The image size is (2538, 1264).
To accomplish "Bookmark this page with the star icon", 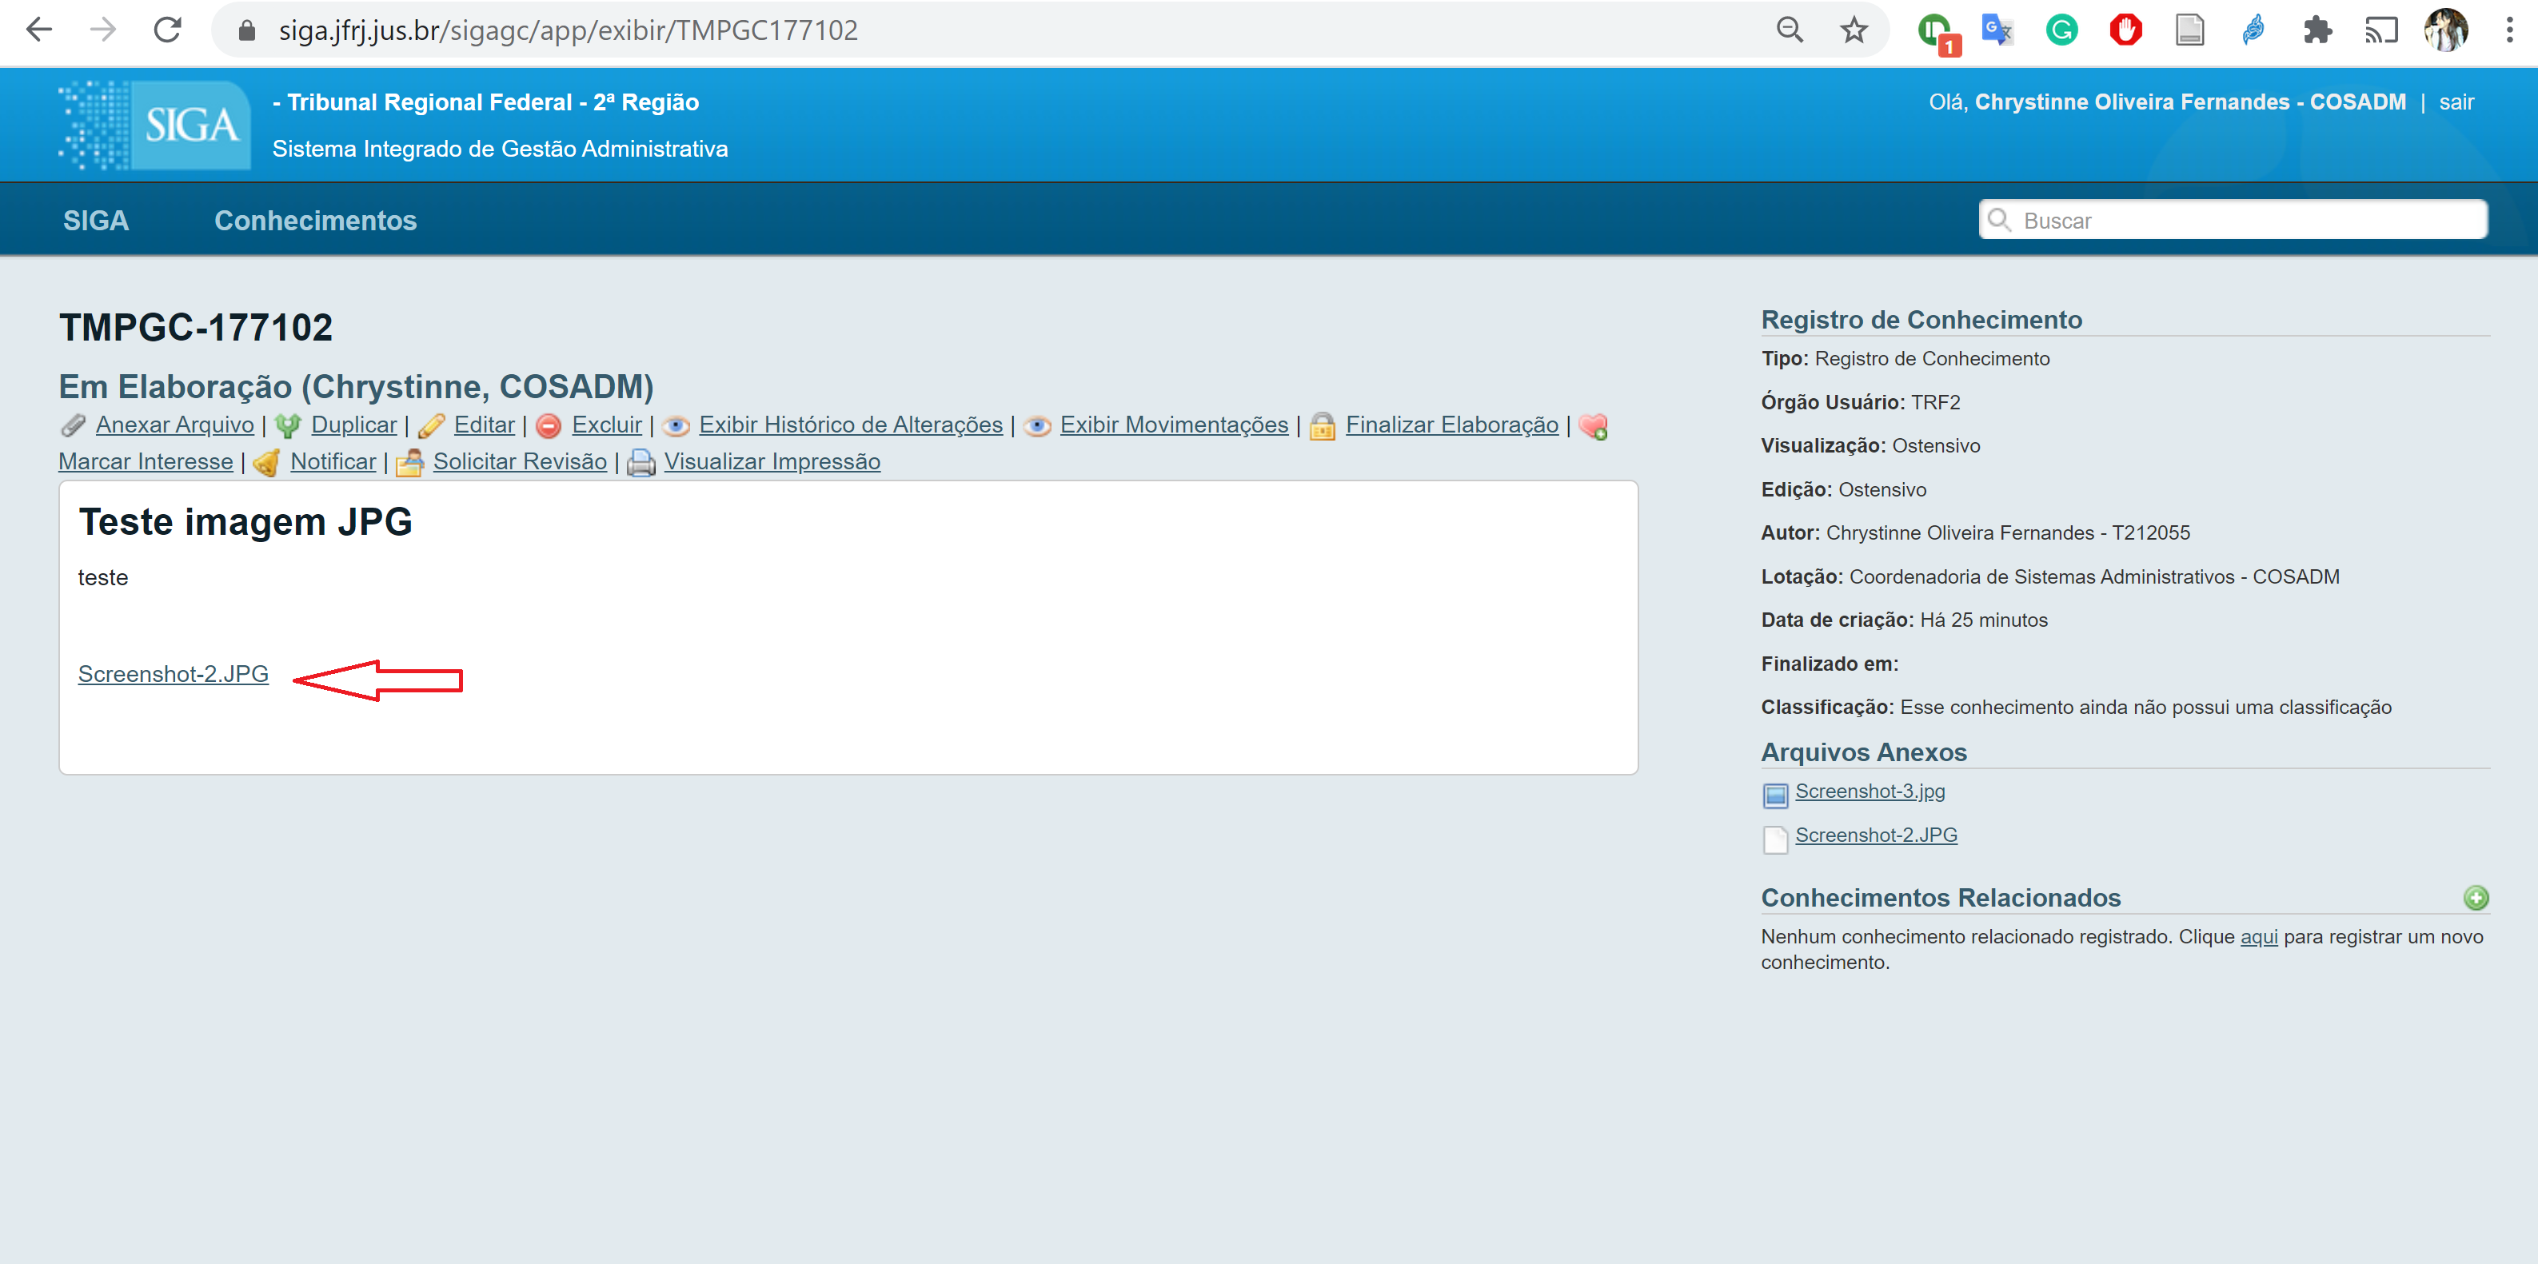I will pos(1854,30).
